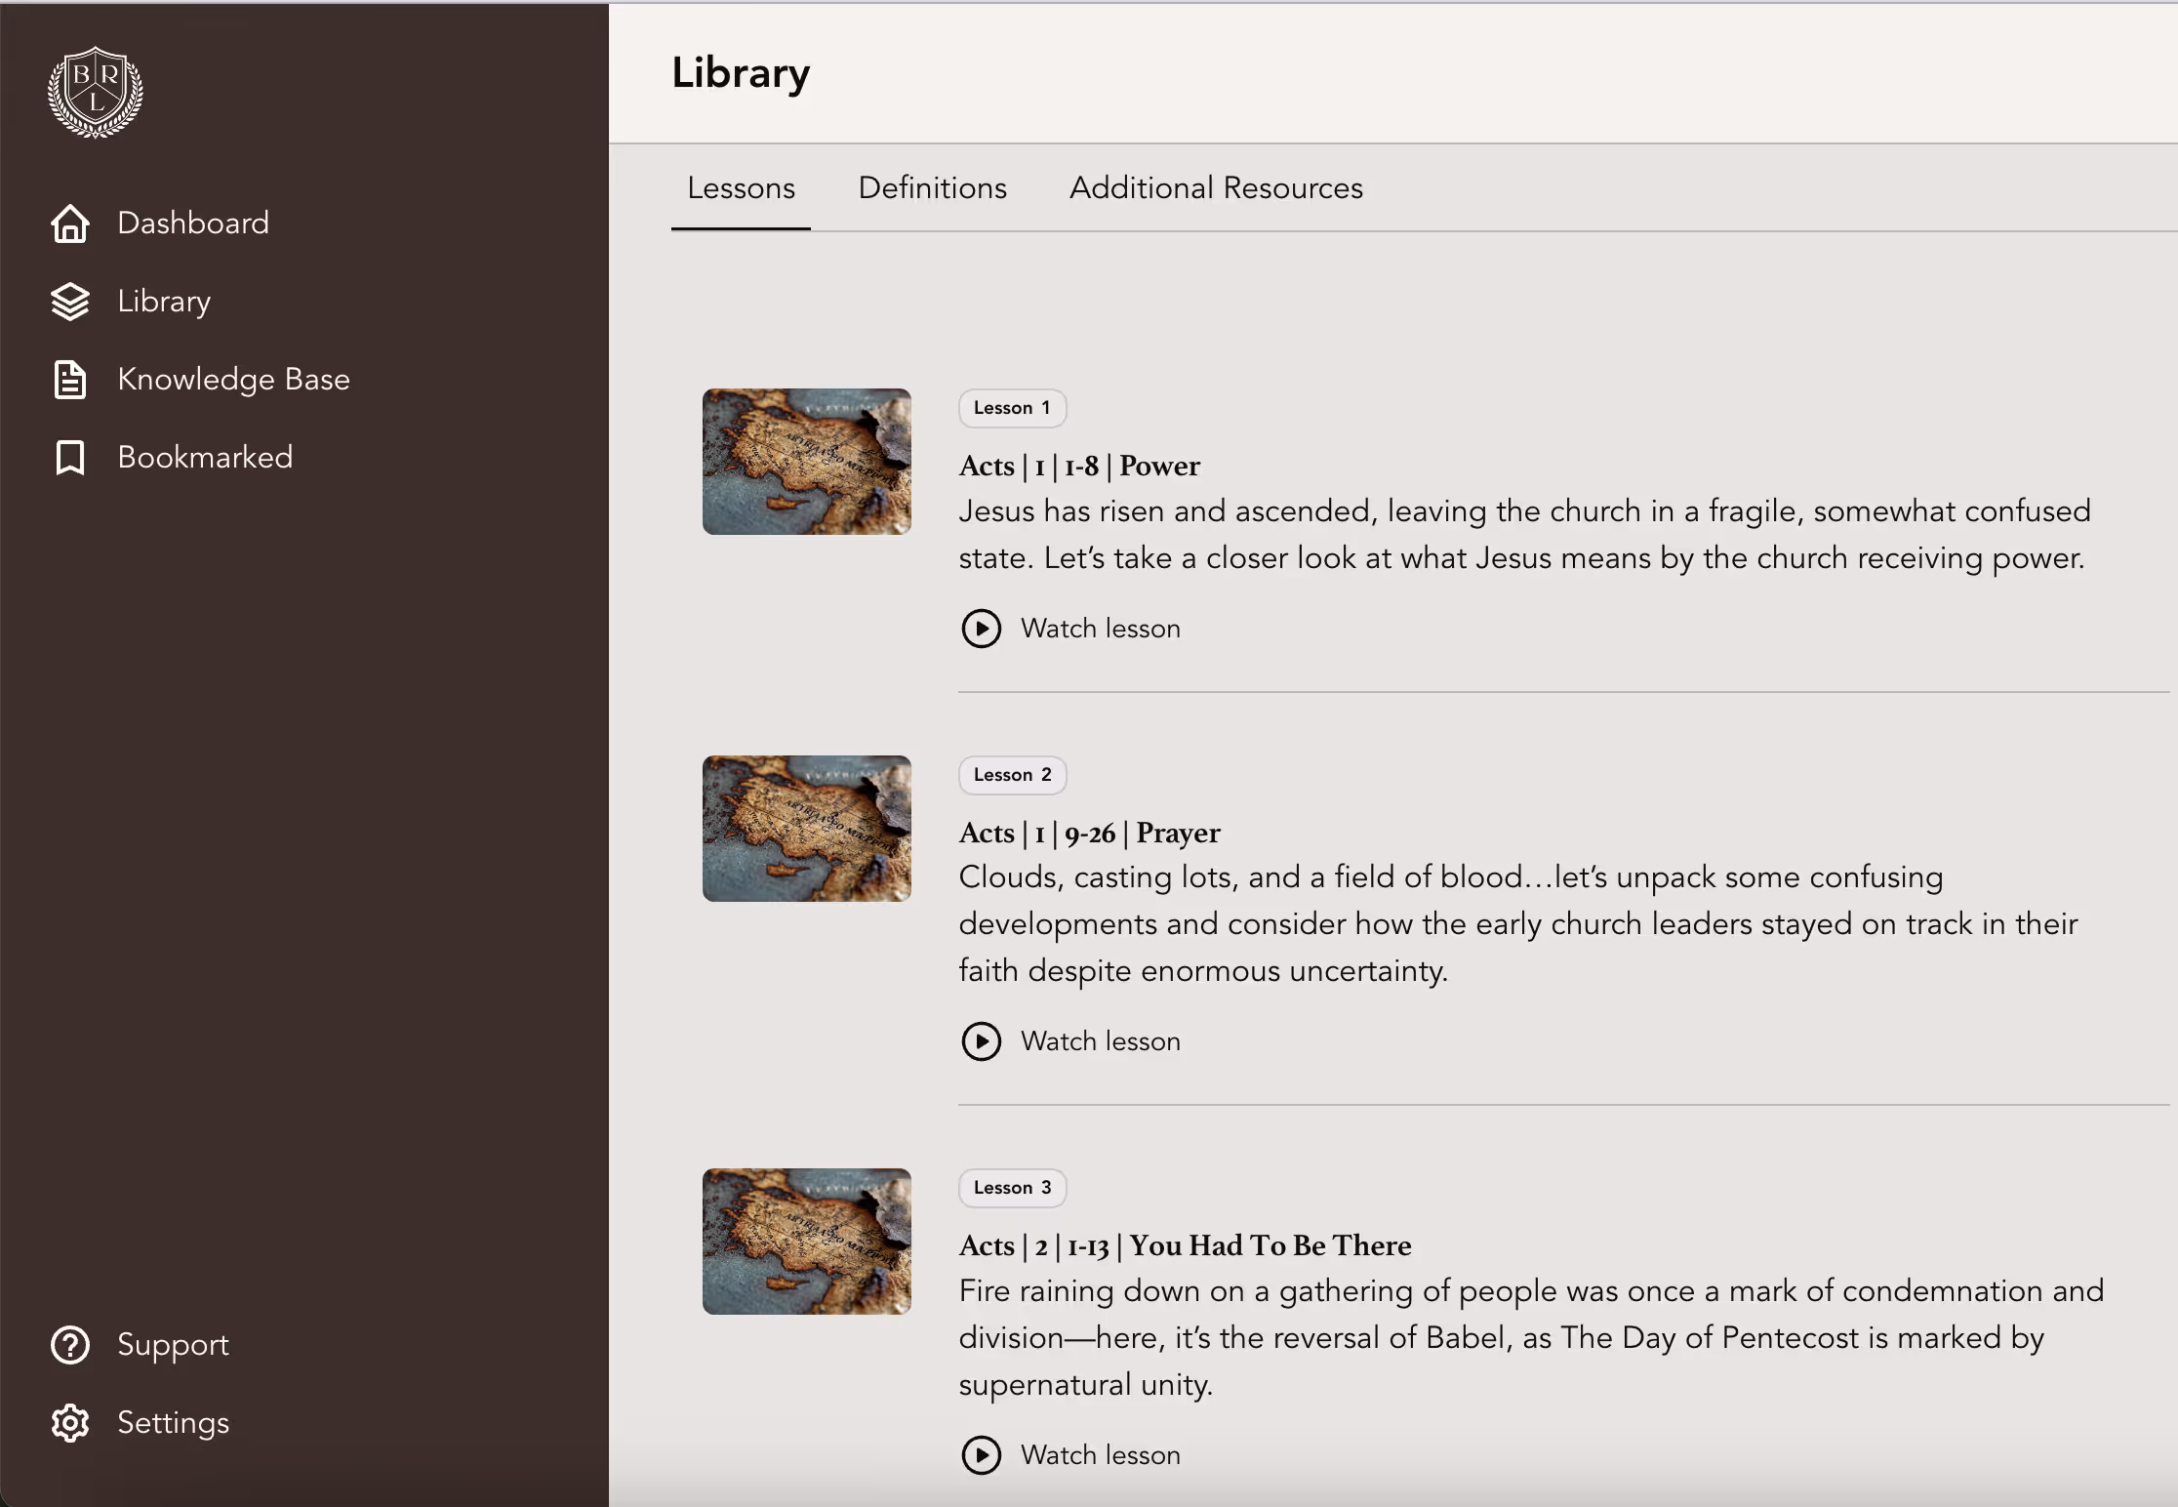Click the Knowledge Base document icon
The image size is (2178, 1507).
[x=70, y=380]
